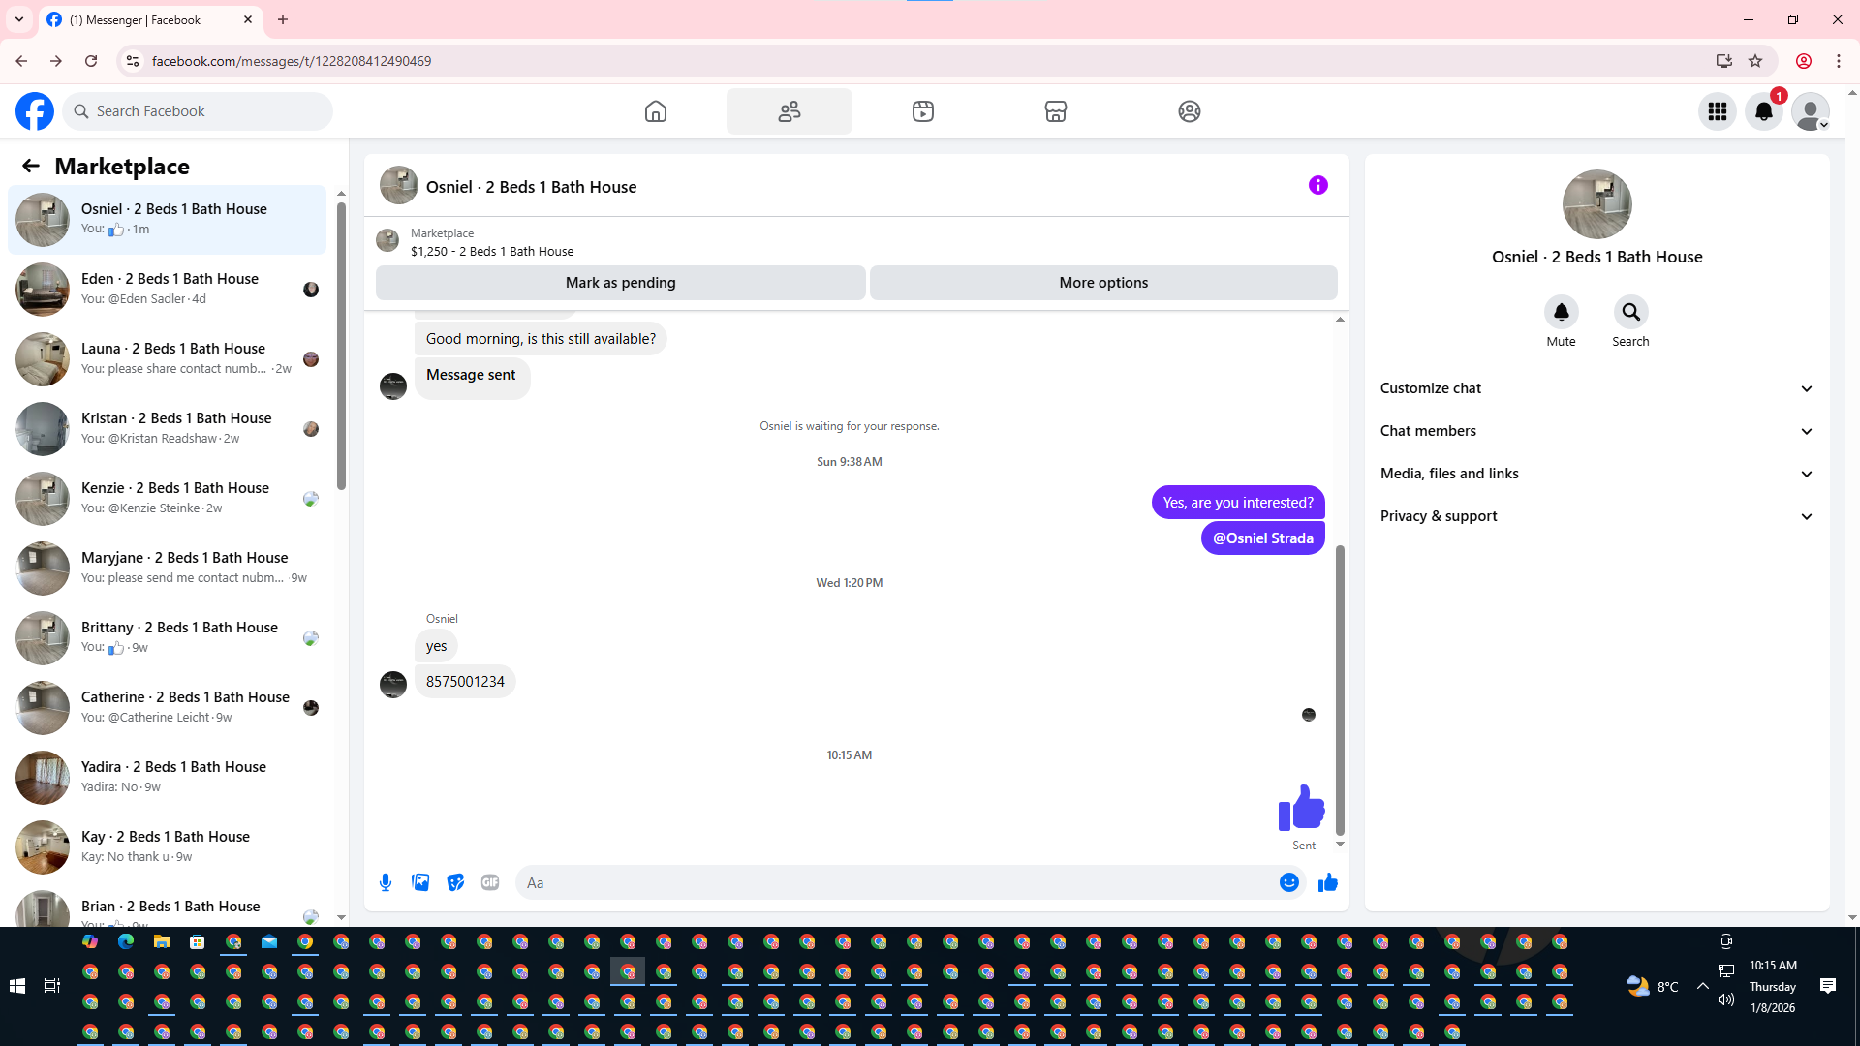Image resolution: width=1860 pixels, height=1046 pixels.
Task: Open the Reels video tab icon
Action: click(x=923, y=111)
